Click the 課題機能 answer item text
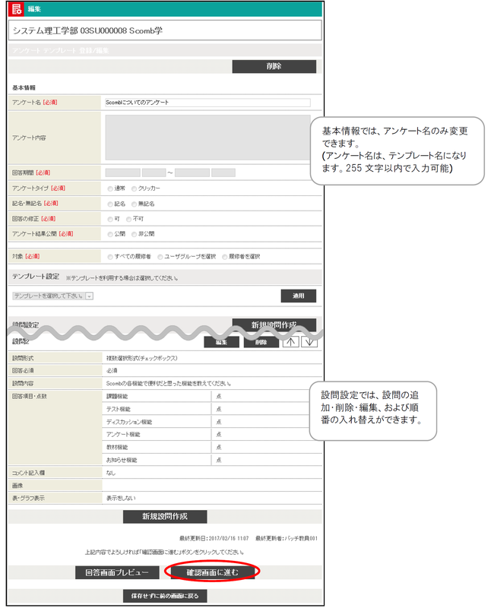This screenshot has width=494, height=608. 117,396
